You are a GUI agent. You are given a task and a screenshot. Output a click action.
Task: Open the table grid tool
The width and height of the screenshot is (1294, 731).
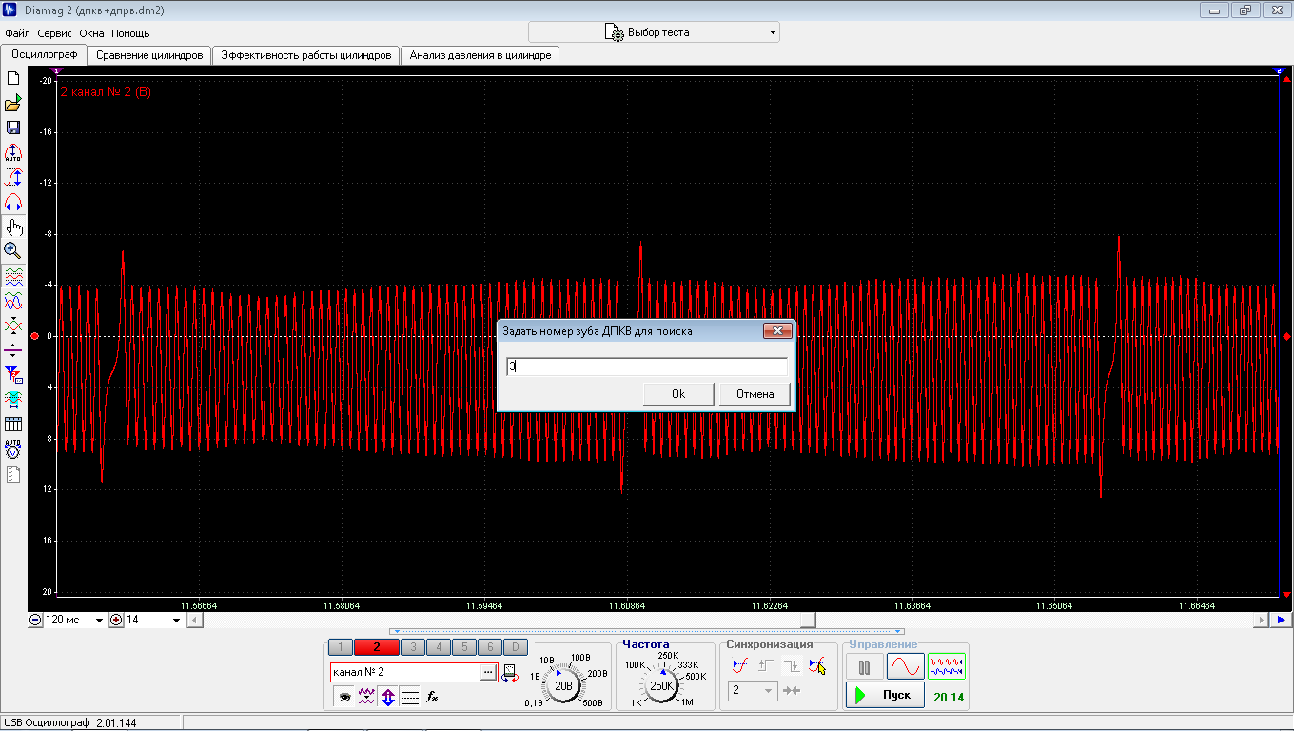(13, 424)
